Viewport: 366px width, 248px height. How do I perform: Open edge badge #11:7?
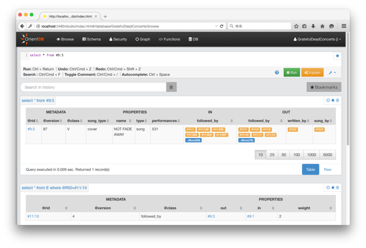click(x=243, y=129)
